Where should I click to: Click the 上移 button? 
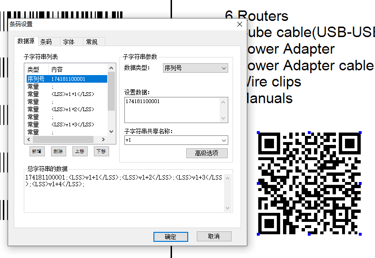pos(80,152)
